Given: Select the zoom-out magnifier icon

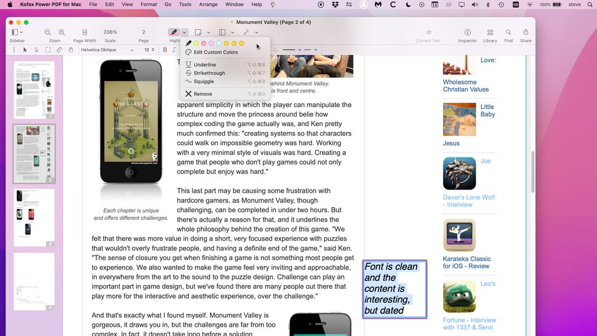Looking at the screenshot, I should [47, 32].
